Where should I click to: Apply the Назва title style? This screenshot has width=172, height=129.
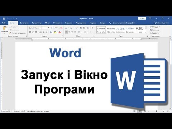pyautogui.click(x=140, y=30)
